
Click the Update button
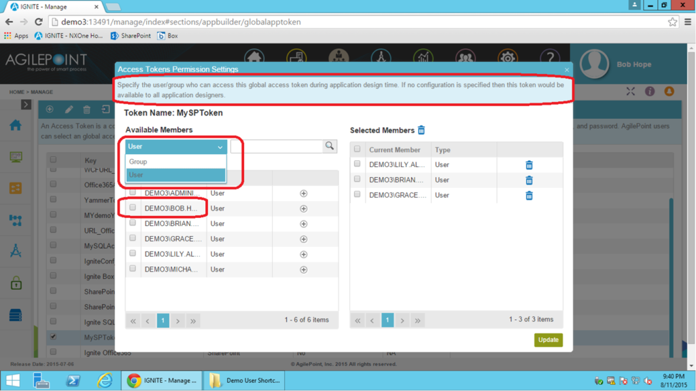(549, 339)
